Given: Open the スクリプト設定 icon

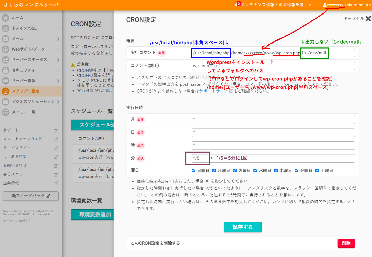Looking at the screenshot, I should pyautogui.click(x=6, y=91).
